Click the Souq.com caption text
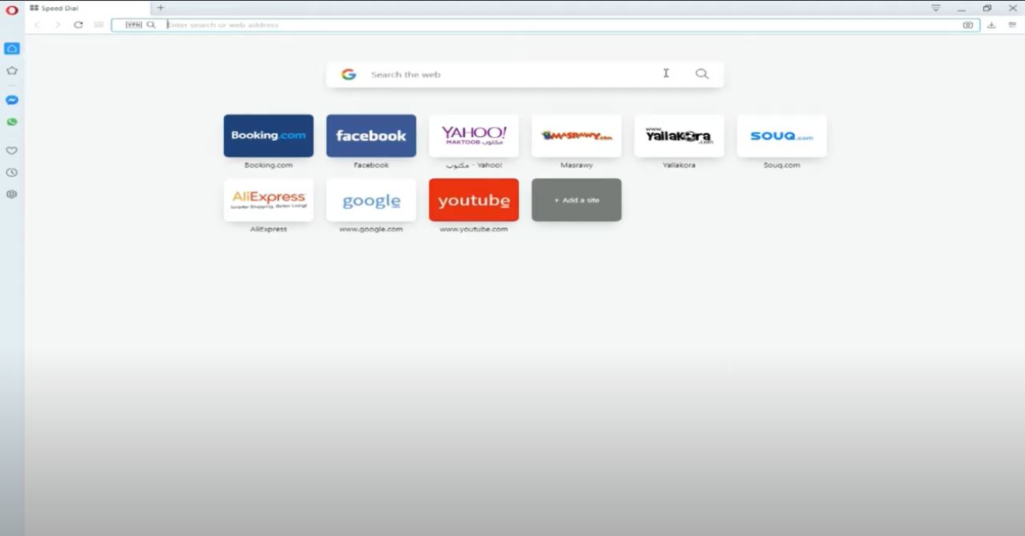This screenshot has height=536, width=1025. [781, 166]
